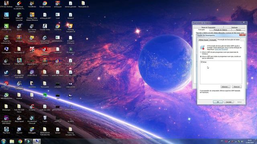Launch HandBrake from the desktop
Viewport: 257px width, 144px height.
click(32, 4)
